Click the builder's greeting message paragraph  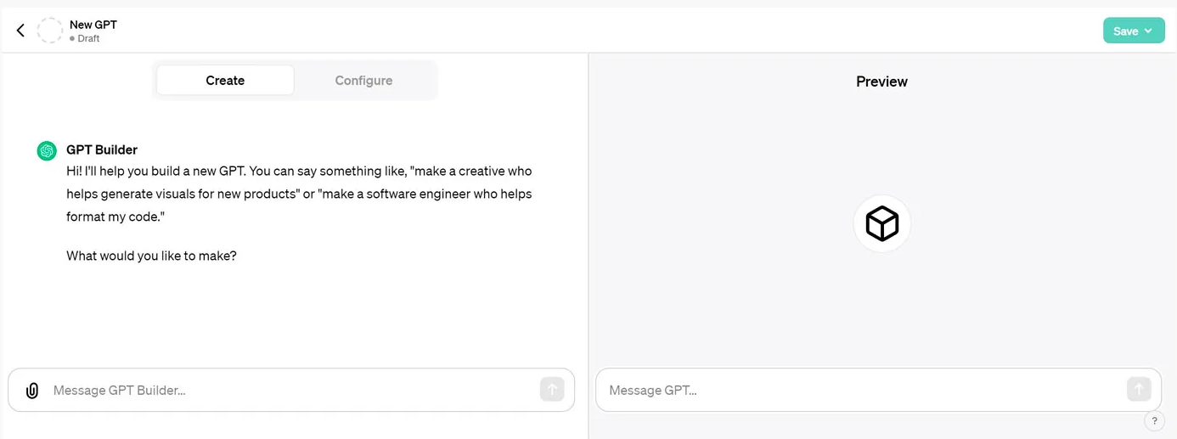[300, 194]
